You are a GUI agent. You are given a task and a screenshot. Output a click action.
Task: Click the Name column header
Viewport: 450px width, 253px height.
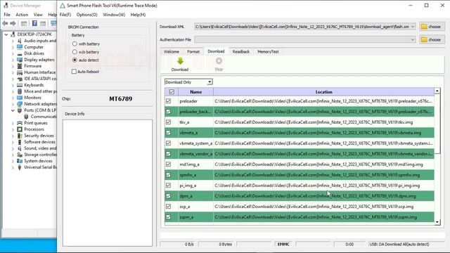pos(195,92)
